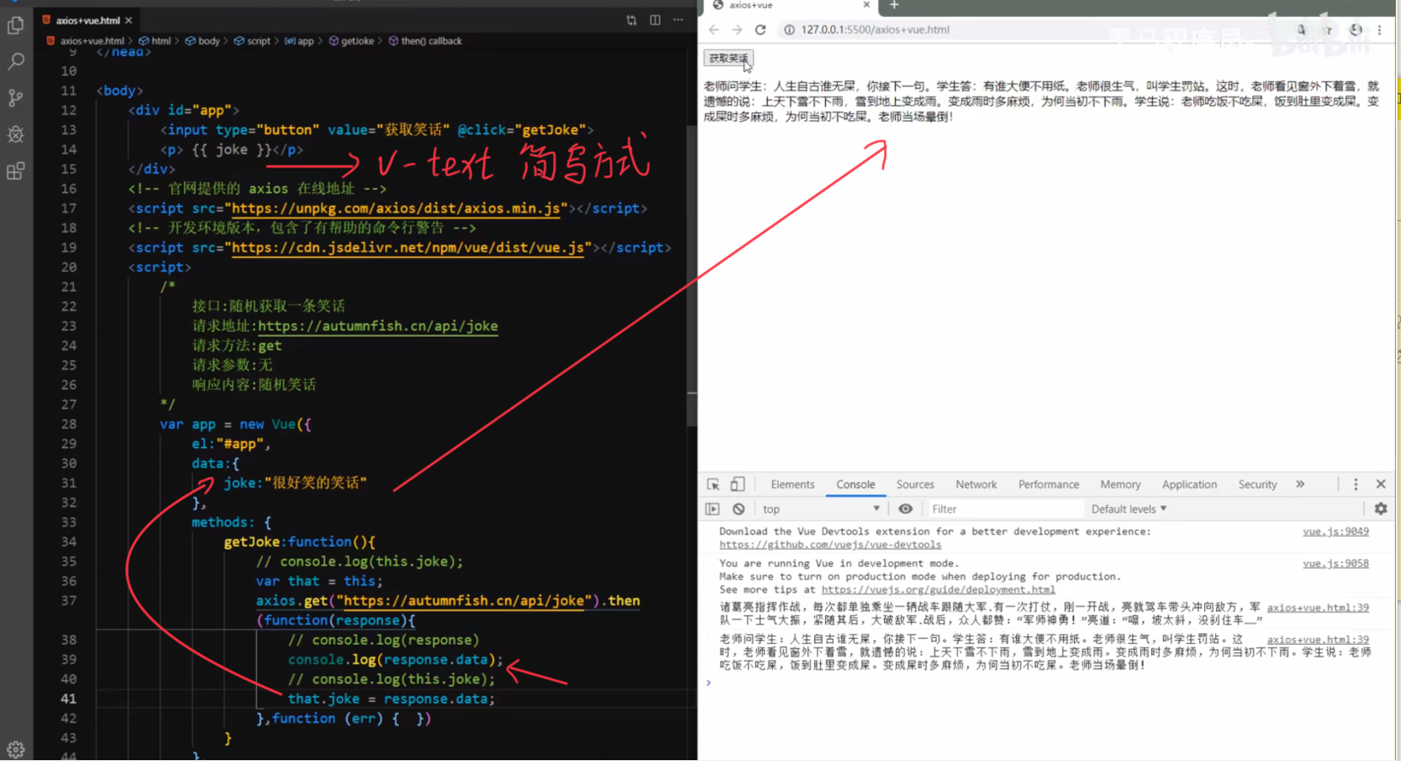Close the axios+vue browser tab

tap(866, 5)
